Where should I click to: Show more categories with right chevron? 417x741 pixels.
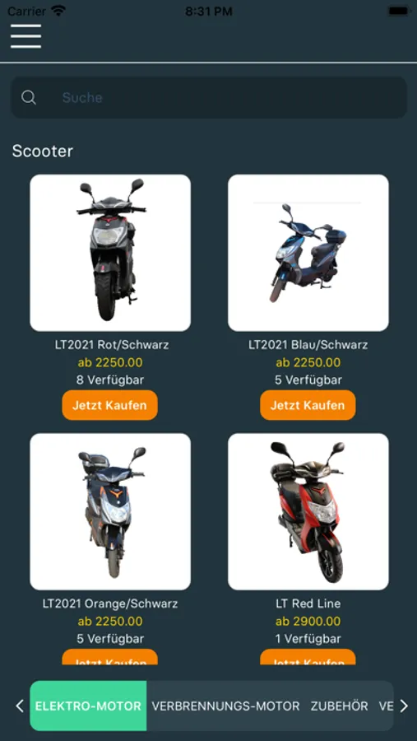(404, 706)
